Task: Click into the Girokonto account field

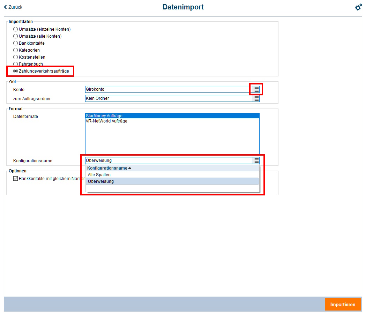Action: coord(167,89)
